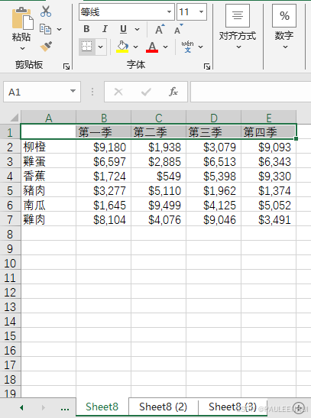311x418 pixels.
Task: Open font settings dialog launcher
Action: coord(207,66)
